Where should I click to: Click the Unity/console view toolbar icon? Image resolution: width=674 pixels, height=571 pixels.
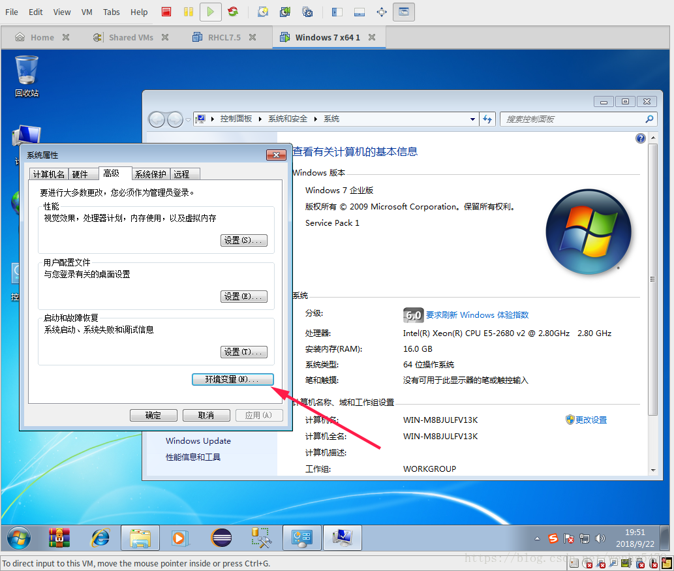tap(404, 12)
